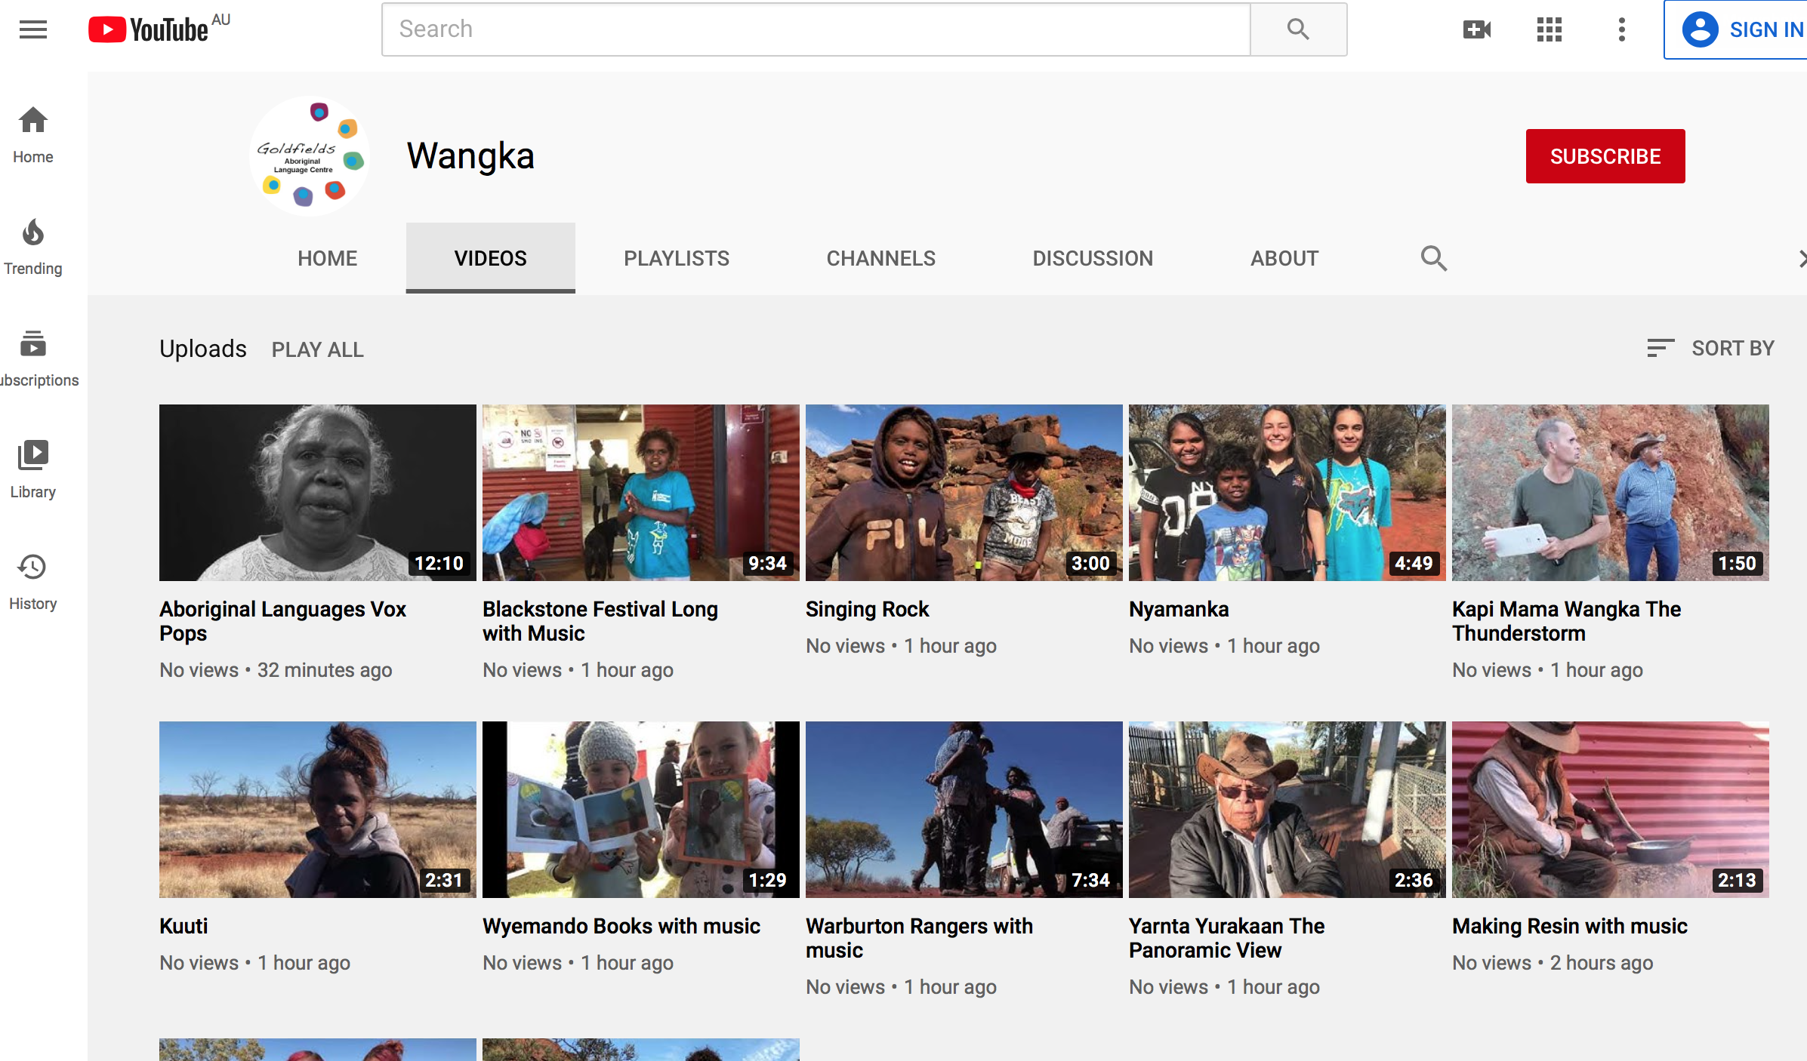
Task: Search within the Wangka channel
Action: (x=1433, y=258)
